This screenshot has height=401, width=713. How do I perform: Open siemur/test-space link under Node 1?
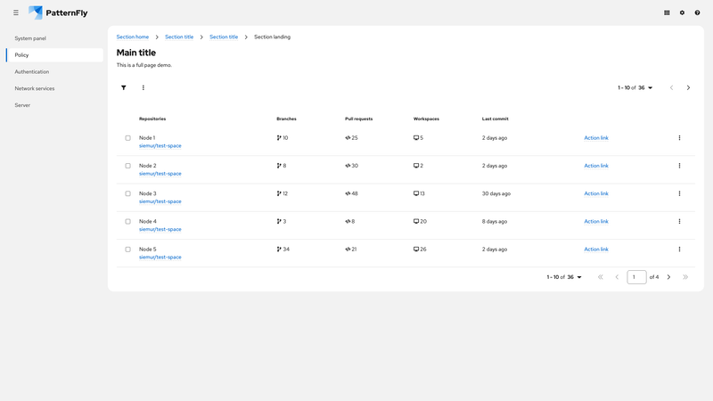(x=160, y=145)
